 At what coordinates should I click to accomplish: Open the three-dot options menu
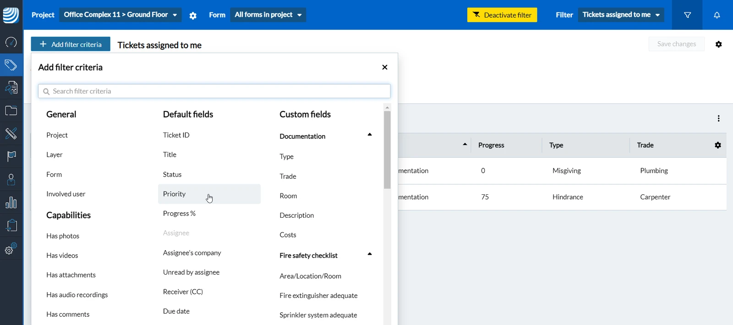[718, 118]
